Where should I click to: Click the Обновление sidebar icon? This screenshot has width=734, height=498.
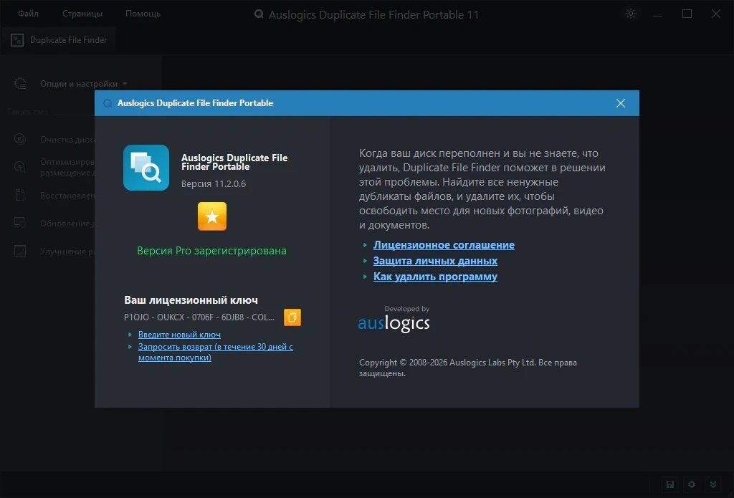(x=19, y=223)
